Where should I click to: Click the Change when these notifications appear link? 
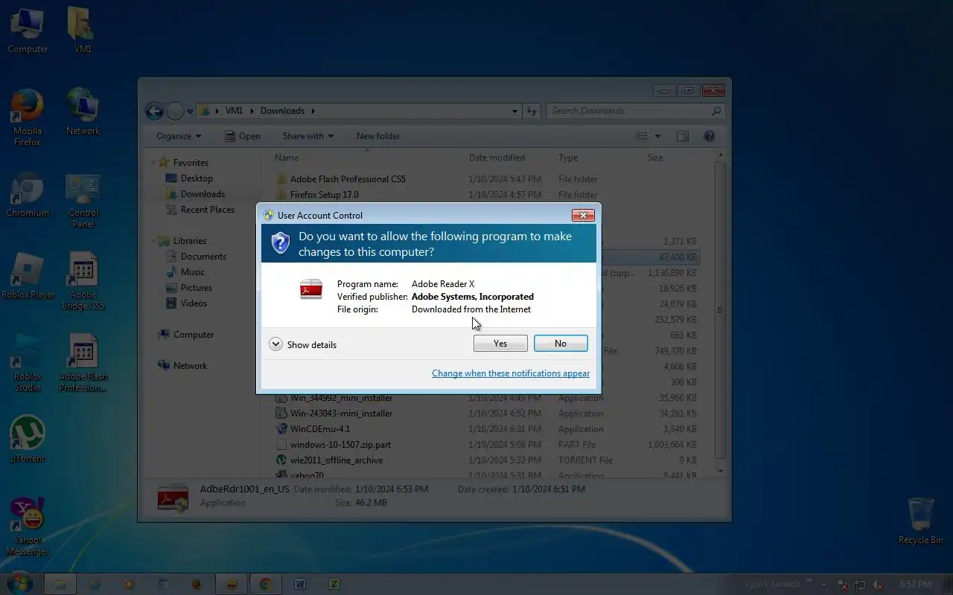pyautogui.click(x=511, y=373)
